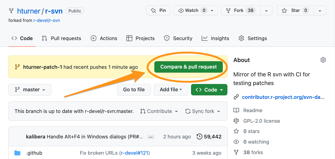Image resolution: width=335 pixels, height=159 pixels.
Task: Click Compare & pull request button
Action: [x=189, y=67]
